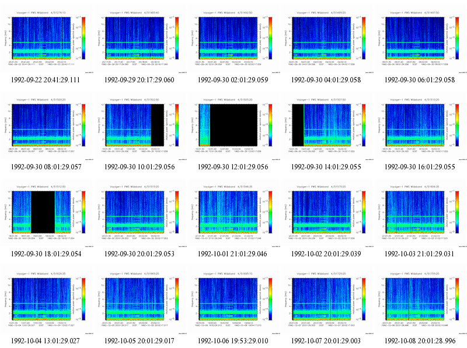
Task: Click the caption text 1992-09-22 20:41:29.111
Action: pyautogui.click(x=46, y=80)
